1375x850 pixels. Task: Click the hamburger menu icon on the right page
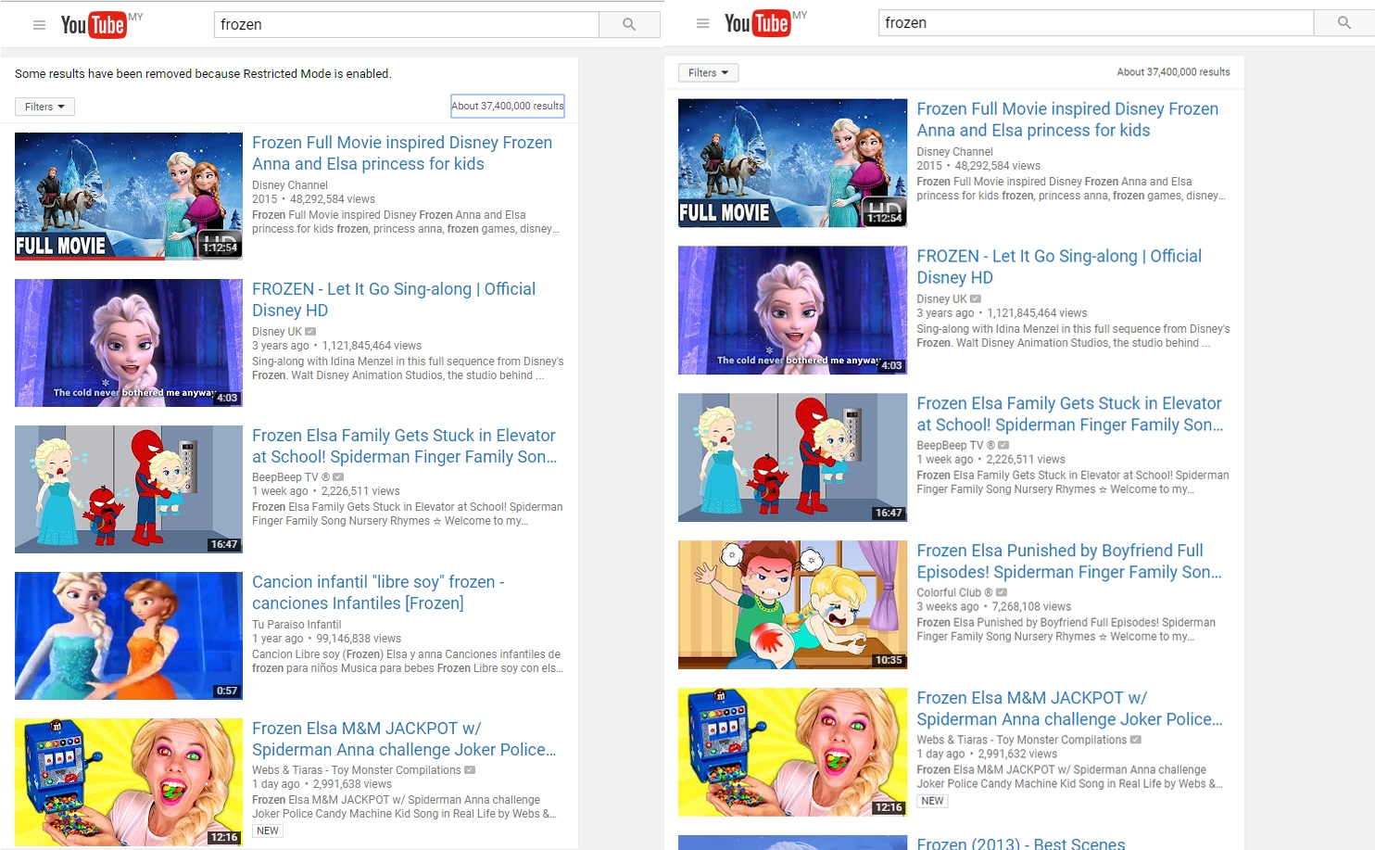[x=702, y=23]
